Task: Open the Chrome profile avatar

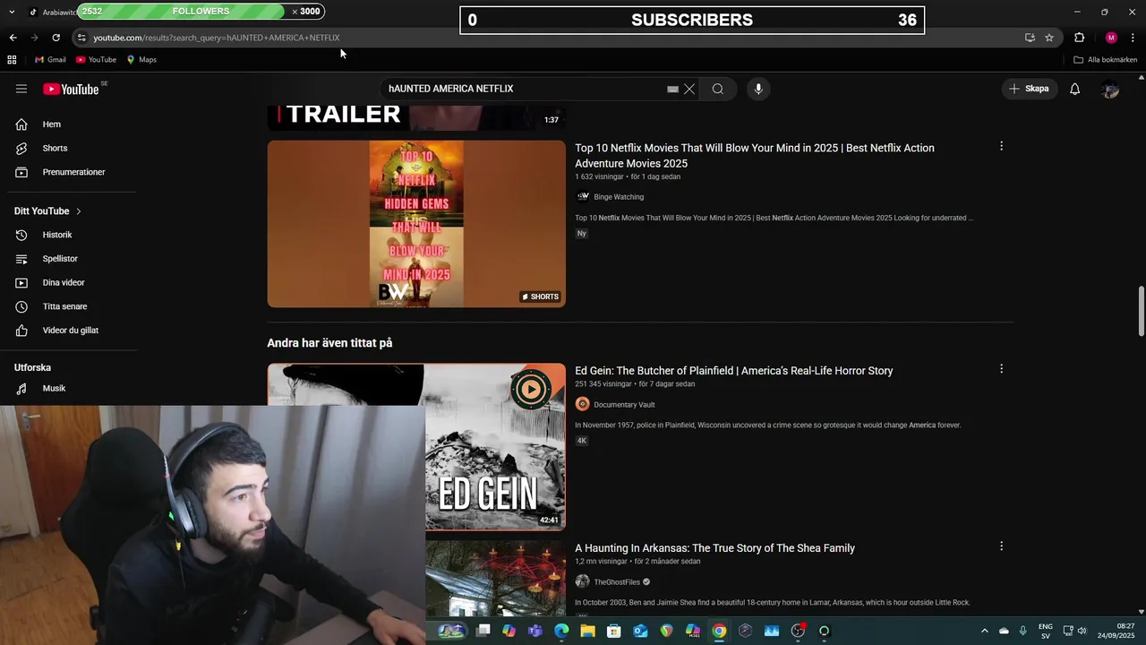Action: pyautogui.click(x=1111, y=38)
